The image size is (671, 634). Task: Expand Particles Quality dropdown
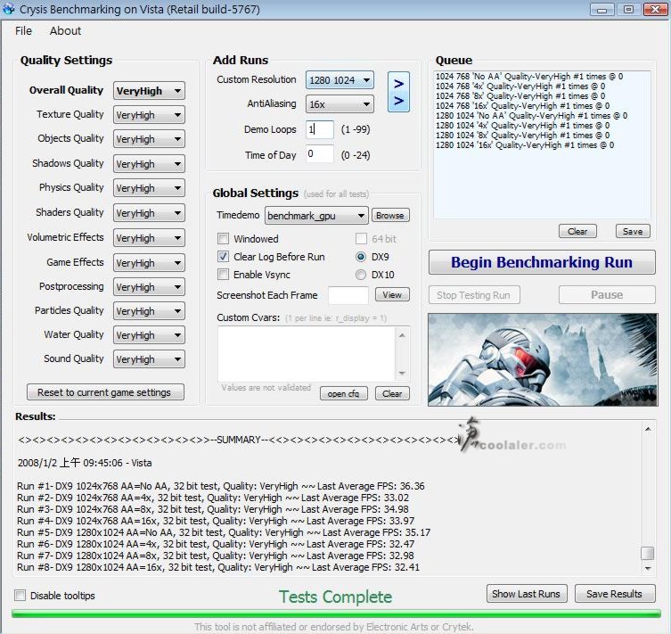click(149, 311)
